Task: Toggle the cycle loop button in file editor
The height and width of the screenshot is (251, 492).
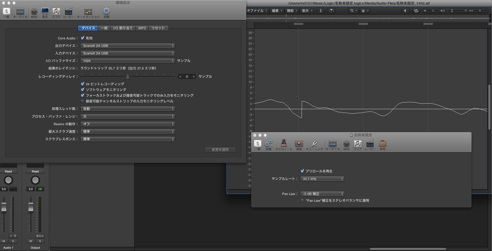Action: tap(416, 11)
